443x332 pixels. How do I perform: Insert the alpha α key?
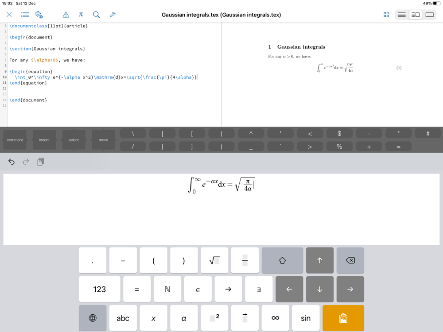[x=184, y=318]
